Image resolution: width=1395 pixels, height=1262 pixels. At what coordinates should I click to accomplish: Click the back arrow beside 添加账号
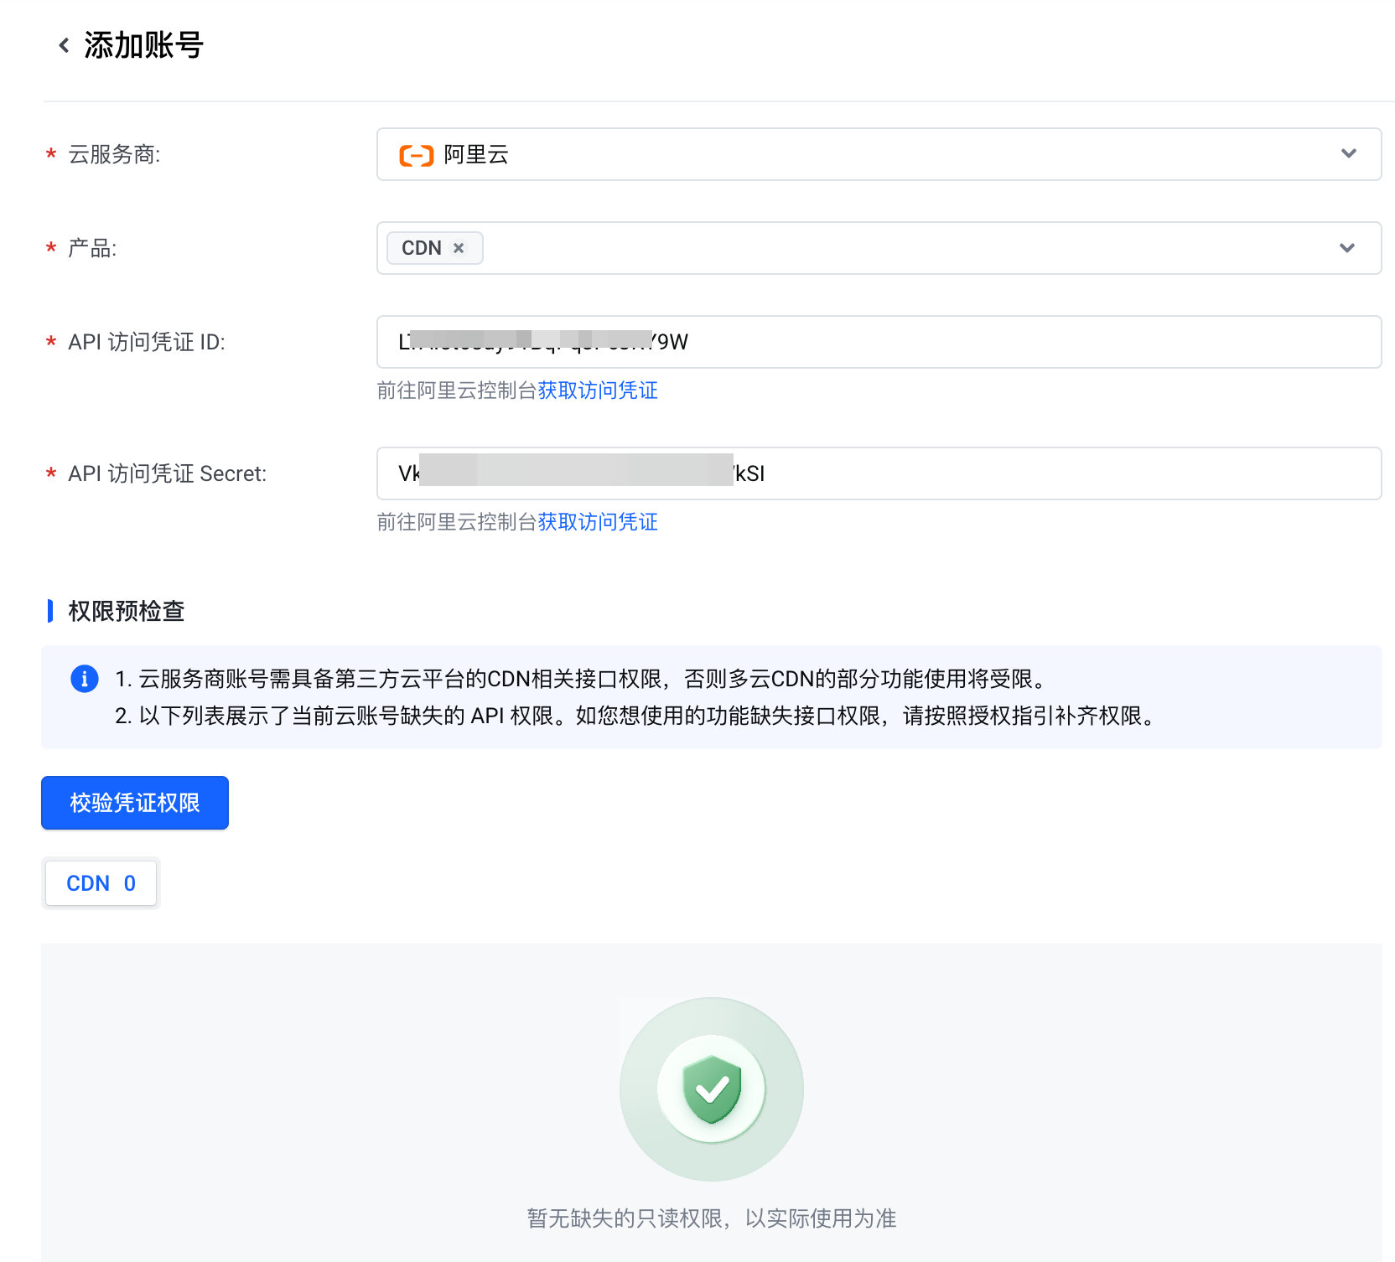click(64, 45)
